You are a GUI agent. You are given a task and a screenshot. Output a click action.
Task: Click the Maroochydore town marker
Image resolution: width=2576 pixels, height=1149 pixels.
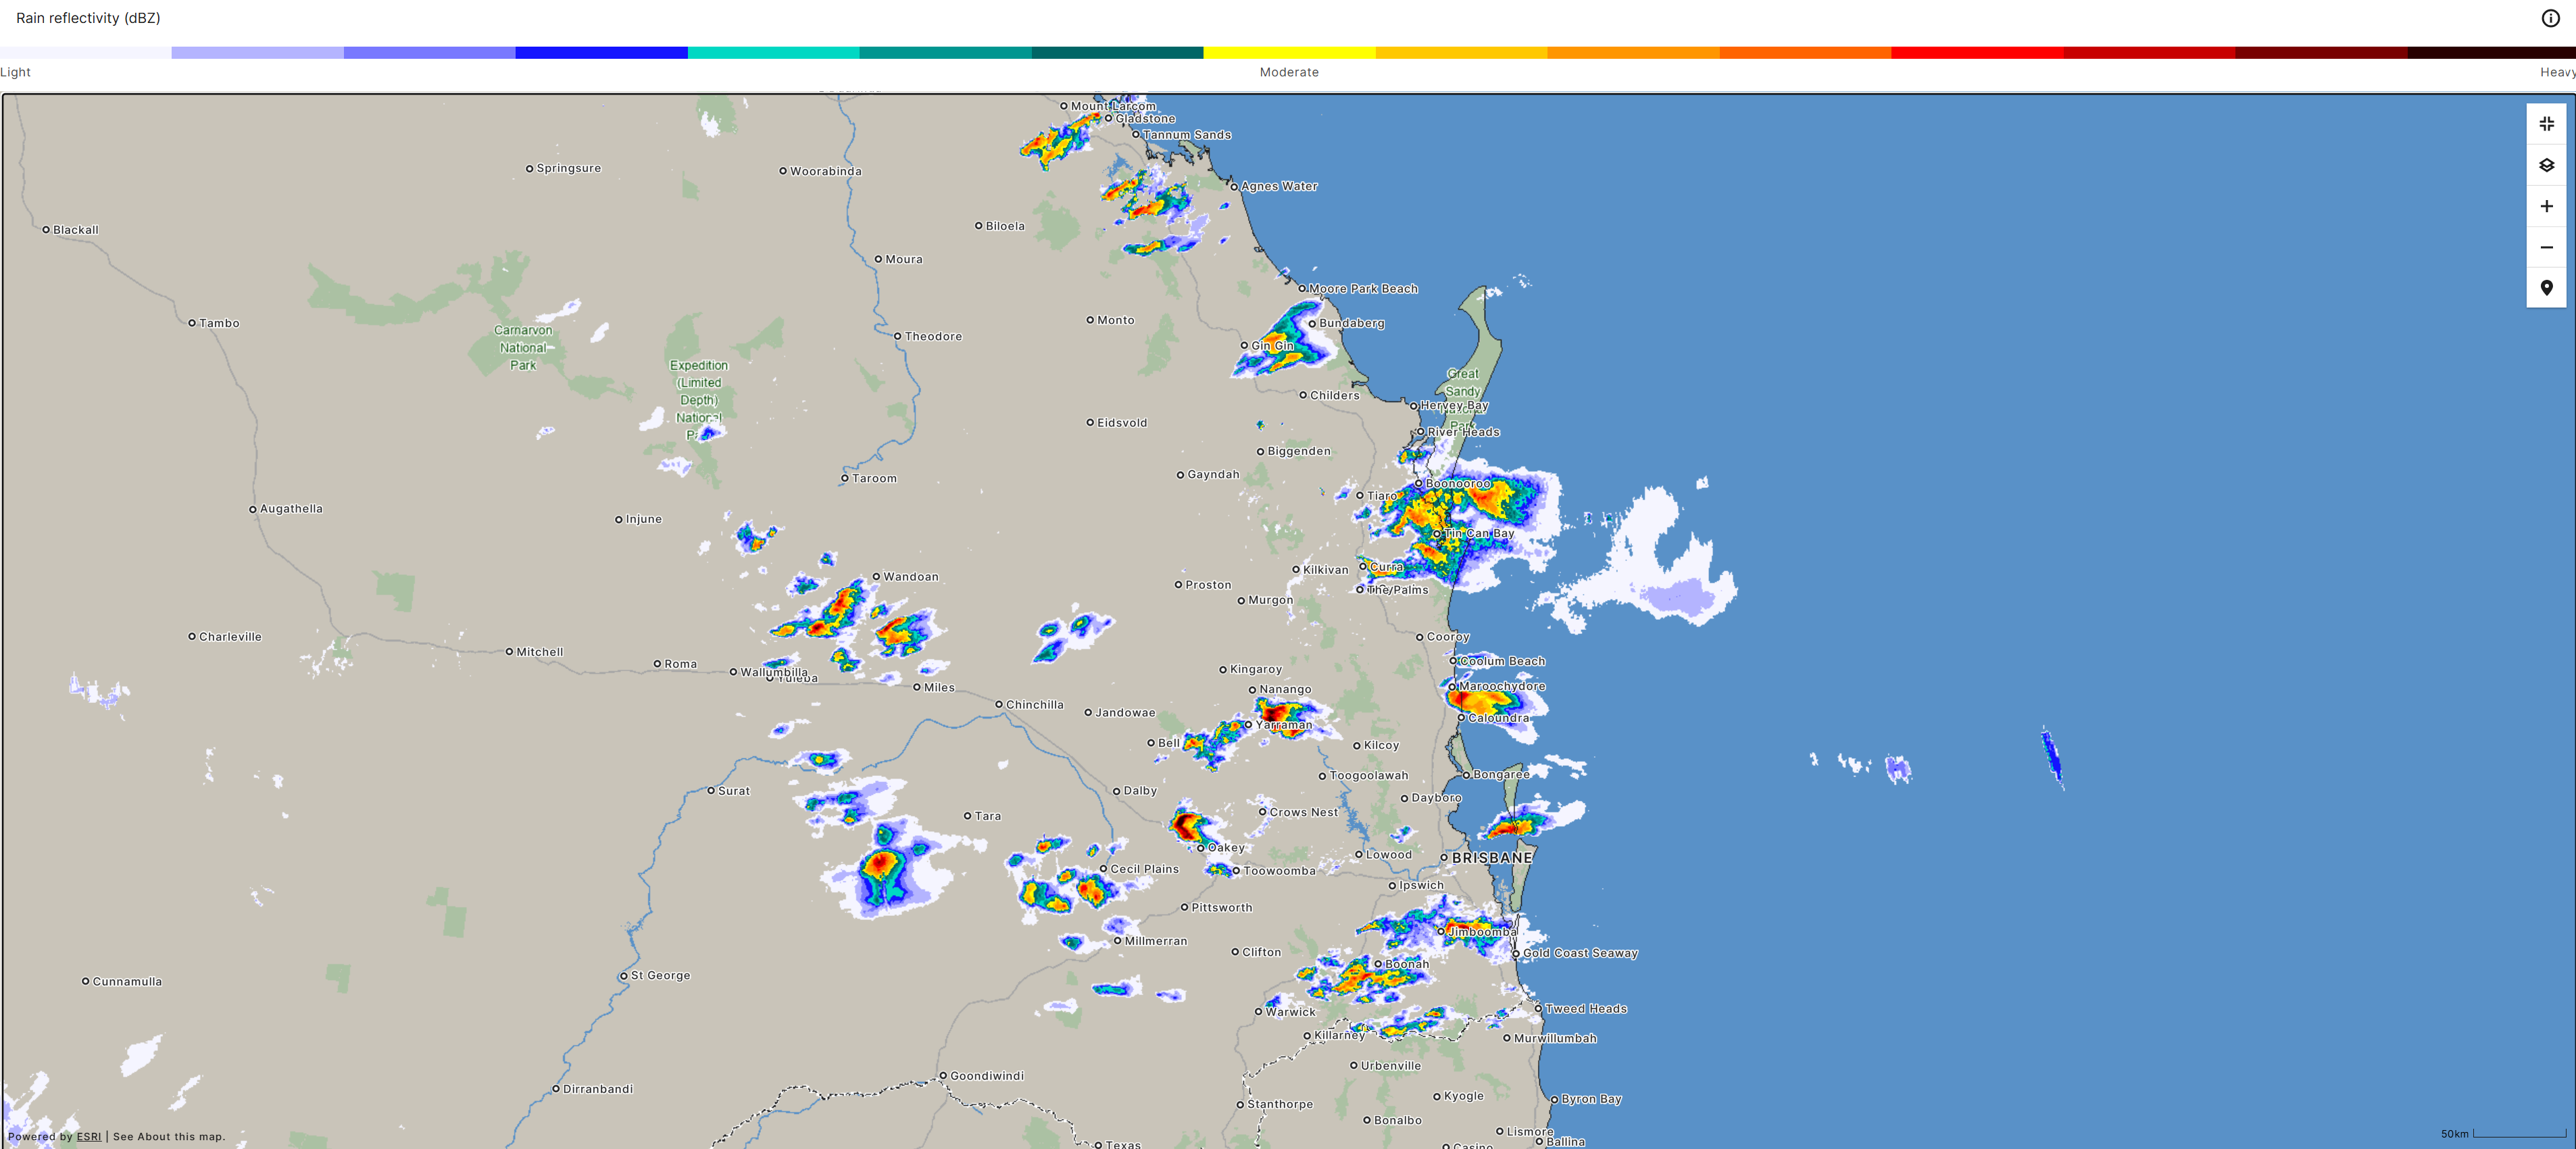1452,687
